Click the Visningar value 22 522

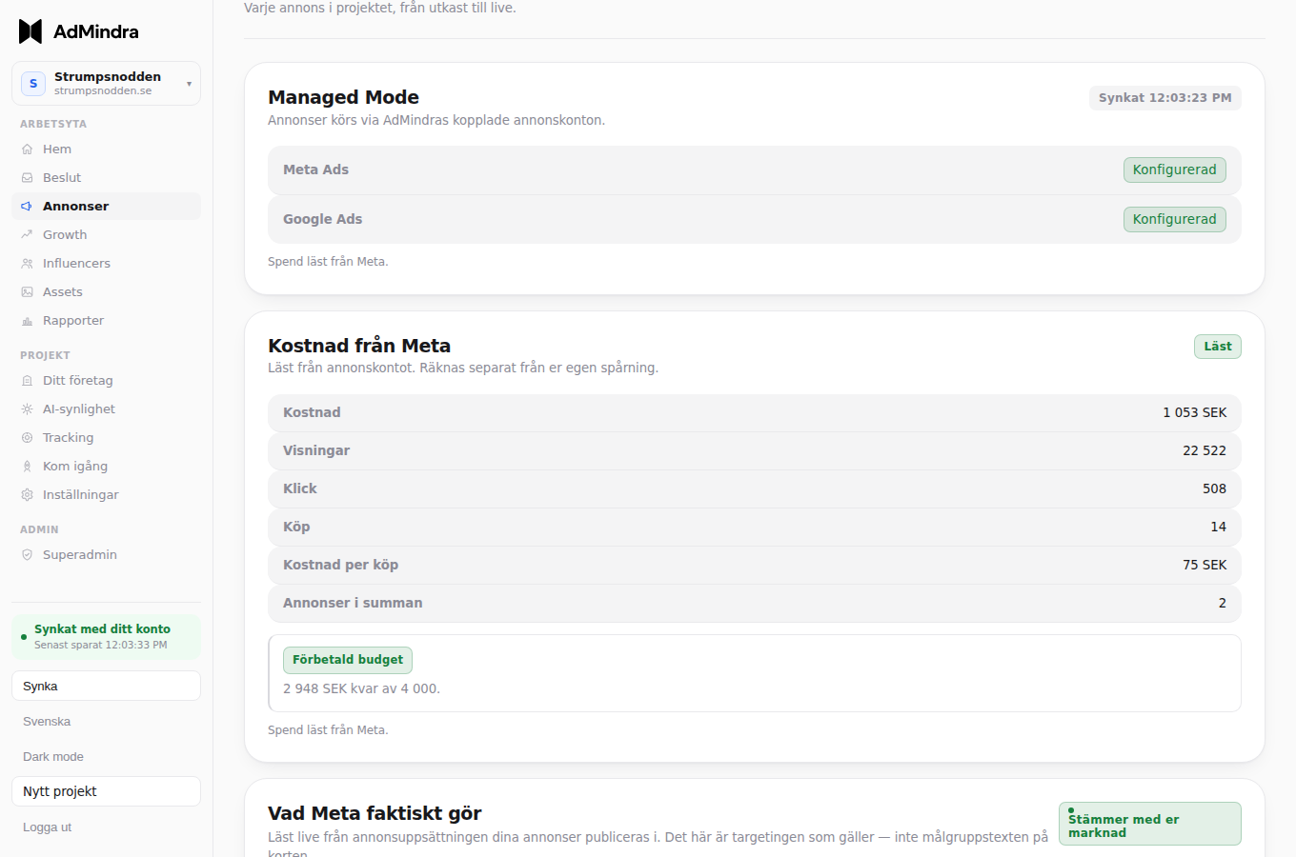coord(1205,450)
